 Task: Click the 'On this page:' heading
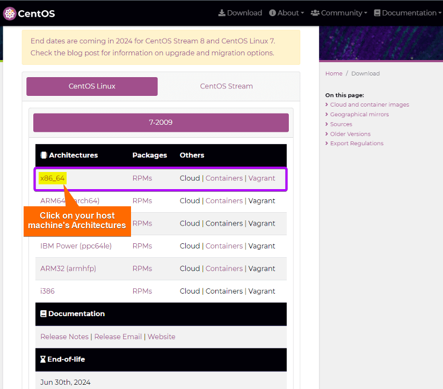click(344, 95)
